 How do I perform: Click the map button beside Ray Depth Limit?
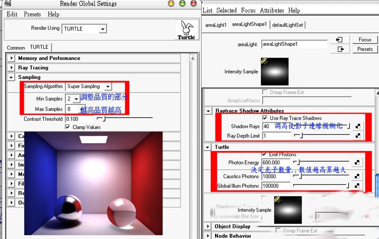click(358, 136)
